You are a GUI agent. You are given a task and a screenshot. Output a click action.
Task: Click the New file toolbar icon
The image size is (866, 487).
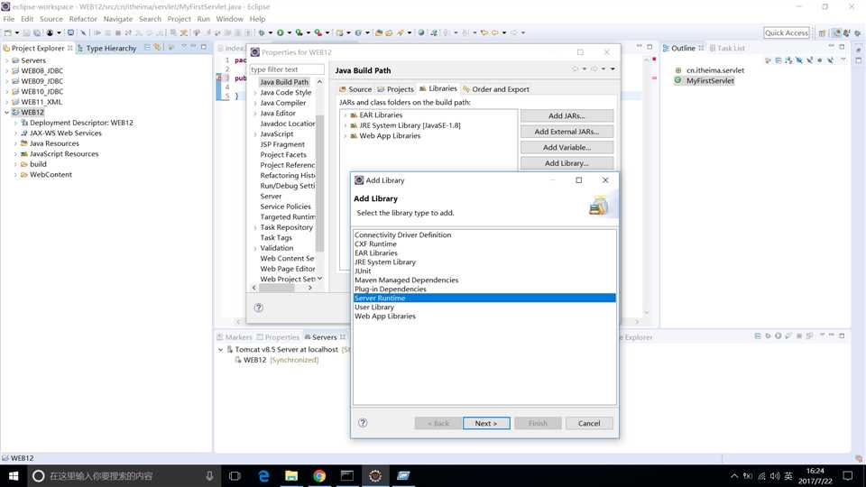[8, 32]
